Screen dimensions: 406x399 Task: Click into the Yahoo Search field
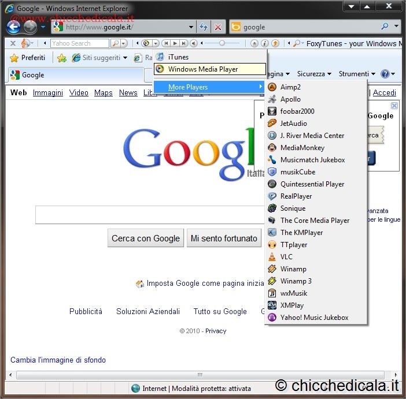coord(79,43)
